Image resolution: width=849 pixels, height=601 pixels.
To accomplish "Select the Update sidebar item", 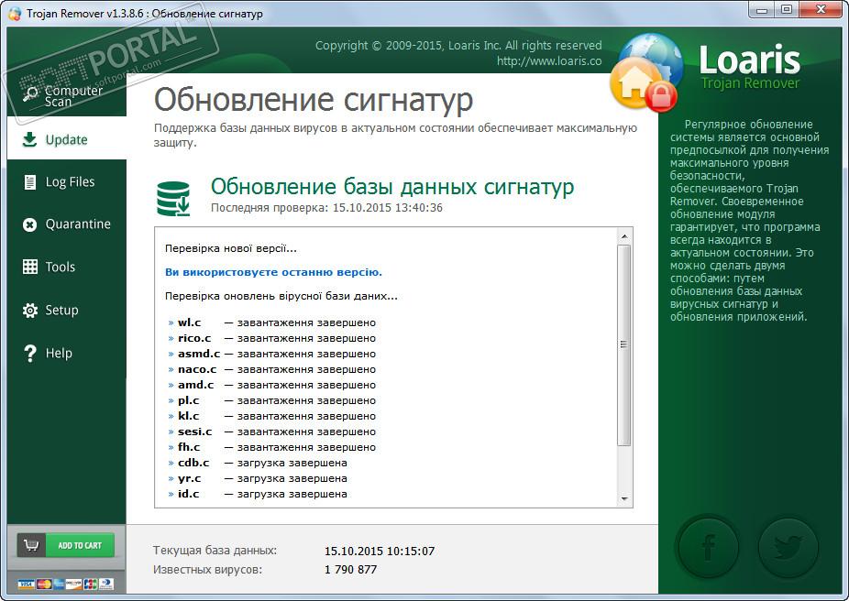I will point(67,139).
